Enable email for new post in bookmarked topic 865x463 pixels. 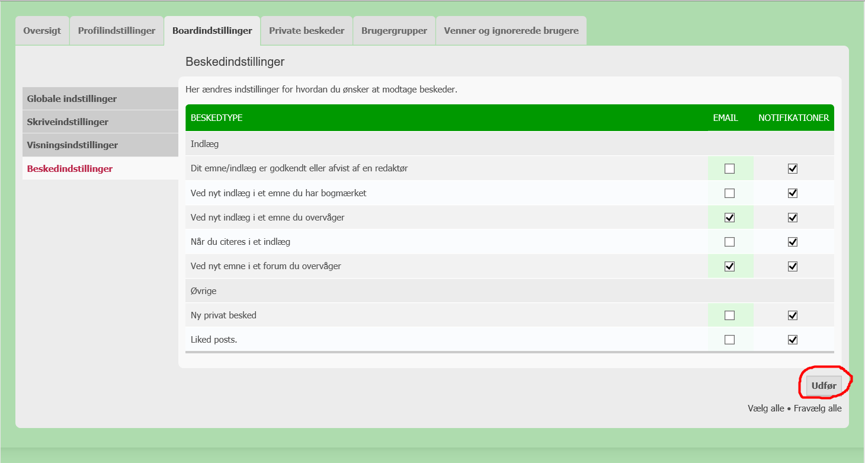[729, 193]
